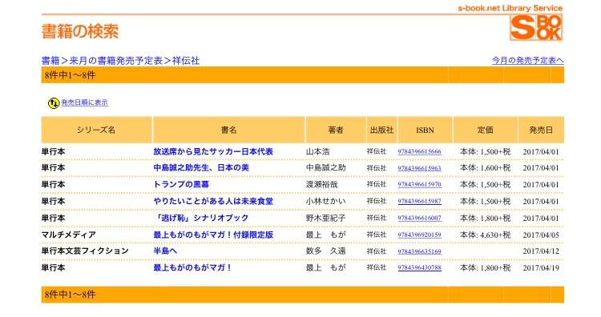Go to 今月の発売予定表へ link
601x317 pixels.
pyautogui.click(x=528, y=61)
